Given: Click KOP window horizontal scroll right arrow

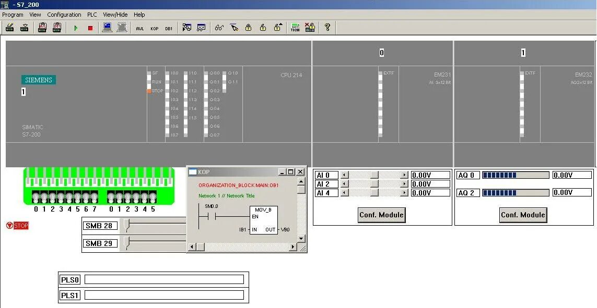Looking at the screenshot, I should click(293, 247).
